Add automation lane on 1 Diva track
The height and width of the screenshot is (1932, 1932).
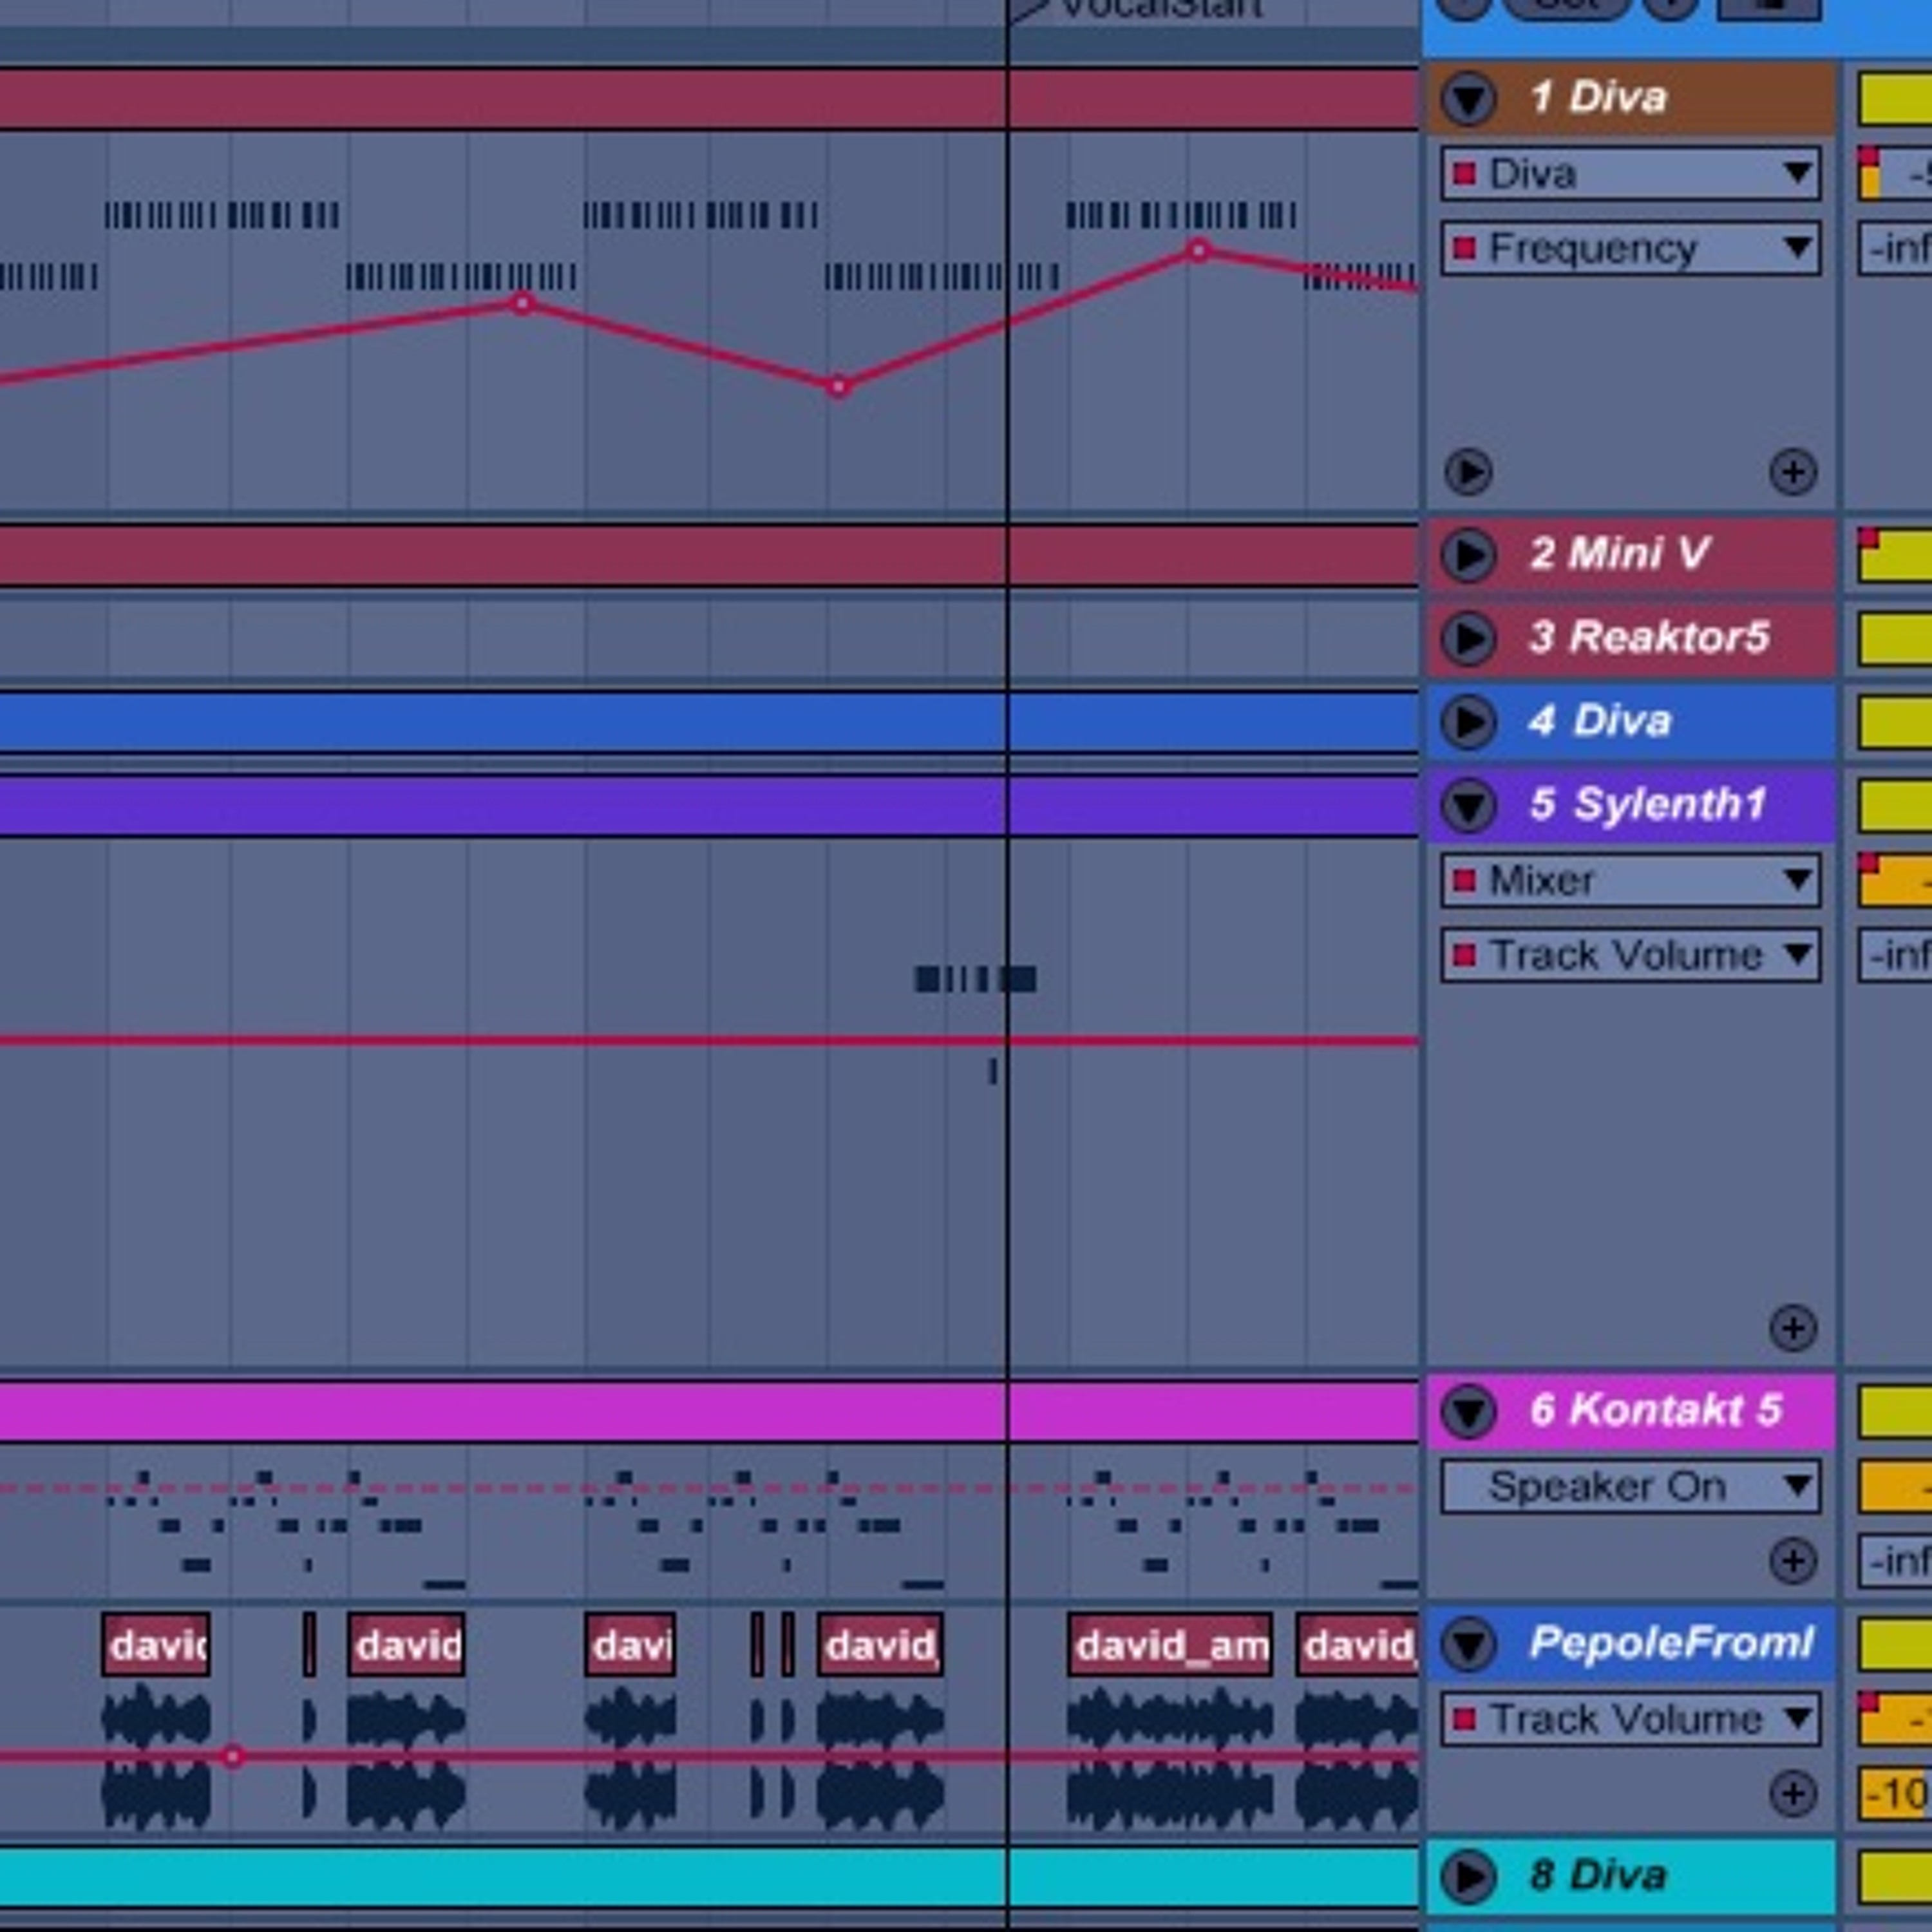click(1792, 472)
